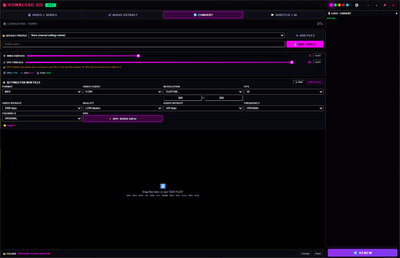Click the Change folder button
This screenshot has width=400, height=258.
pyautogui.click(x=305, y=253)
